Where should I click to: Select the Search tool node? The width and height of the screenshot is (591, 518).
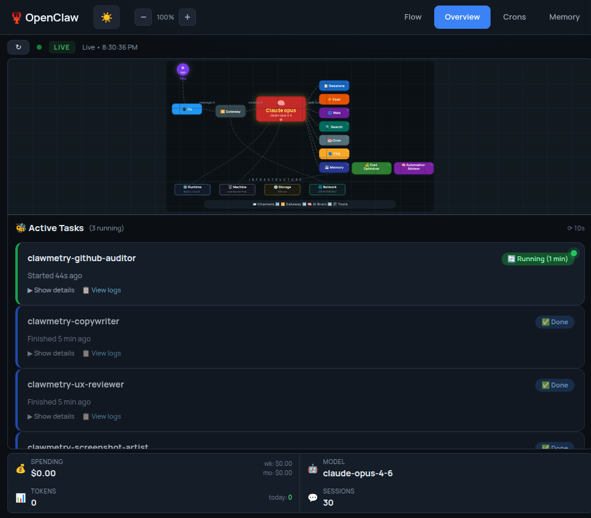pyautogui.click(x=334, y=126)
